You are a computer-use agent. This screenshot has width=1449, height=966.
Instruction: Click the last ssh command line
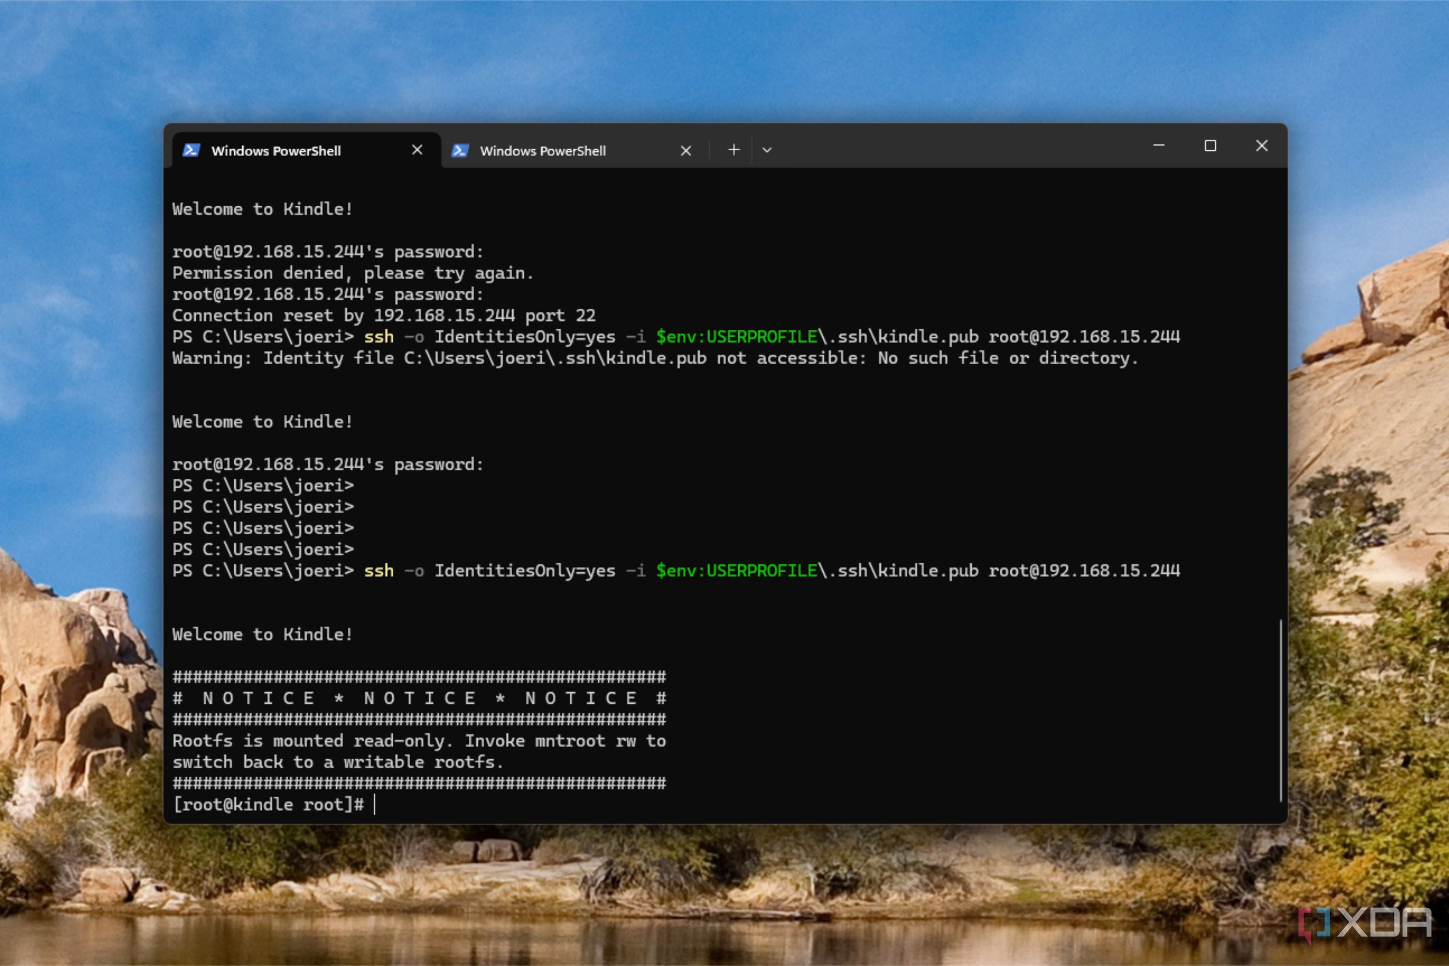pos(676,570)
